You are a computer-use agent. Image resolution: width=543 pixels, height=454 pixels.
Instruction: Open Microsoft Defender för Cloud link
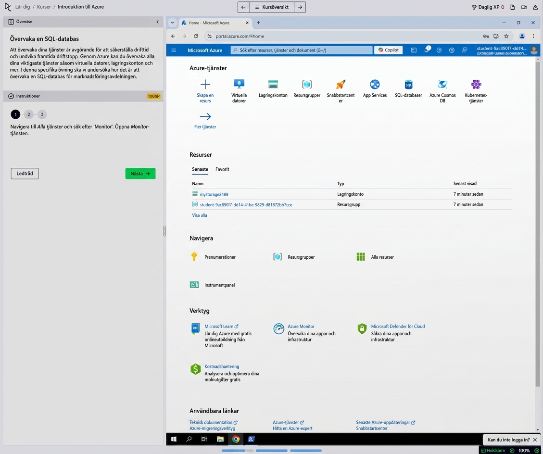[x=398, y=326]
